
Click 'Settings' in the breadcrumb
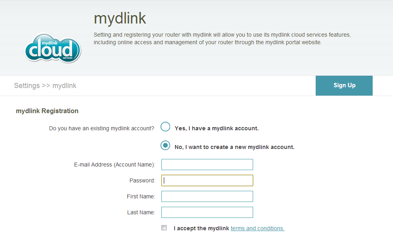27,86
